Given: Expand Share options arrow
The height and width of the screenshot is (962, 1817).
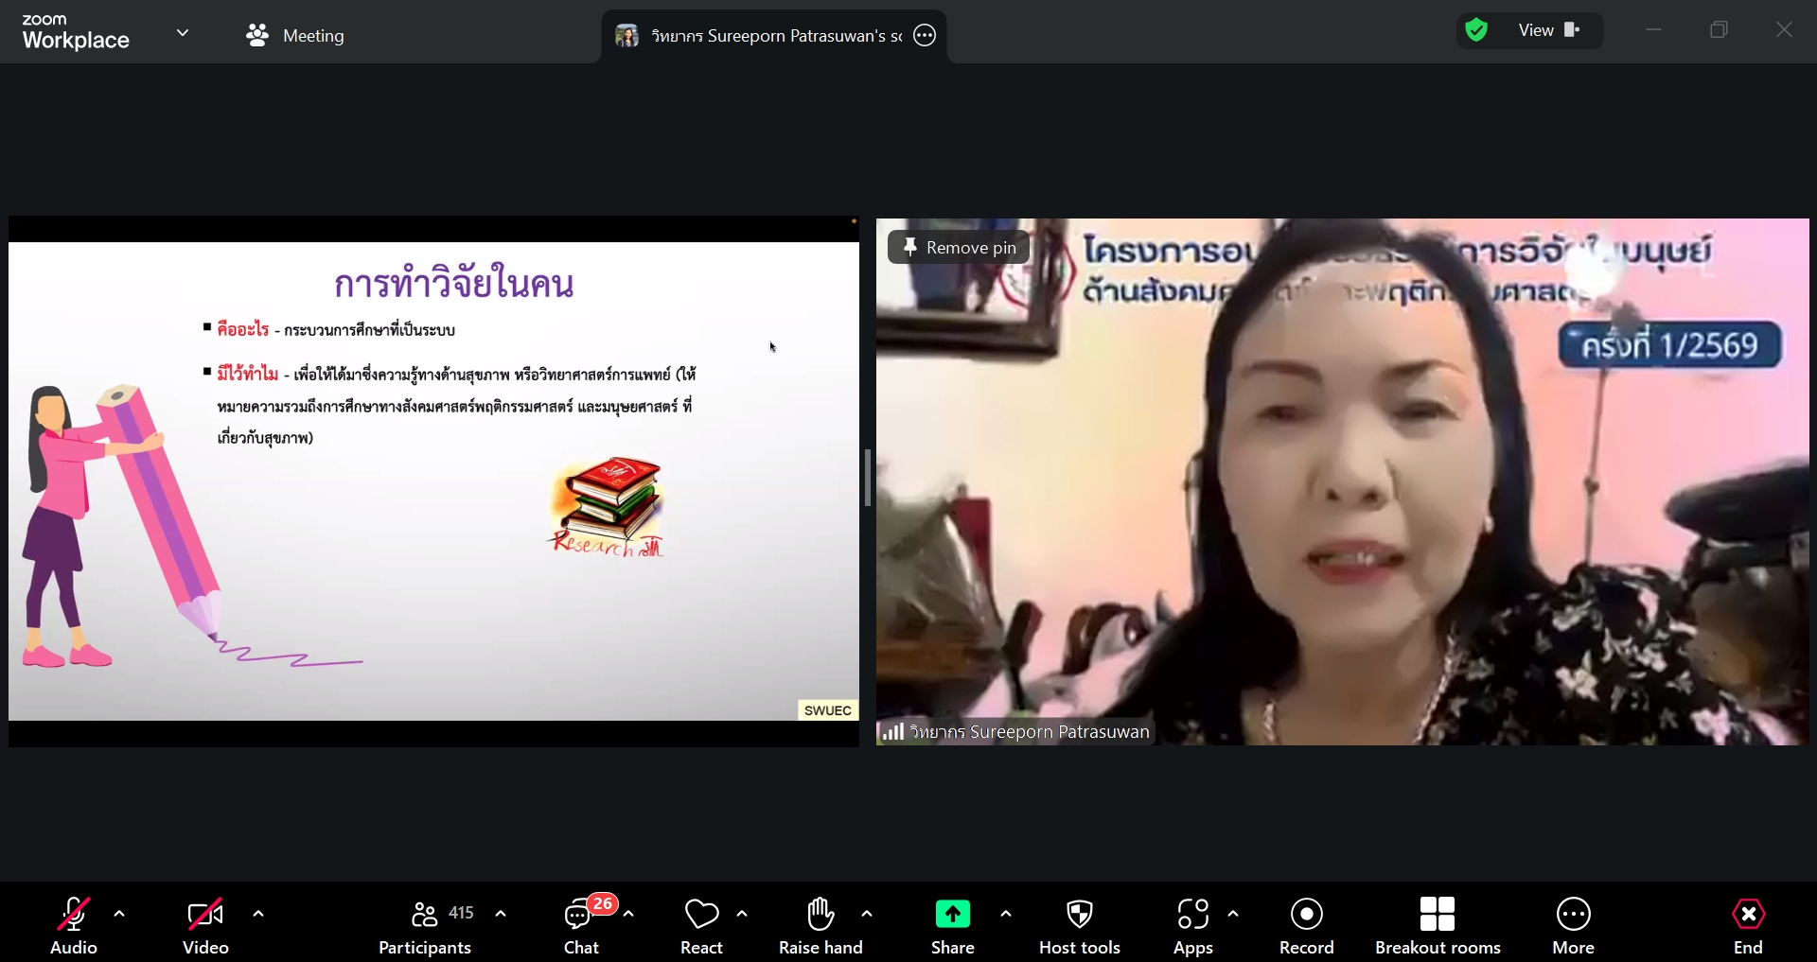Looking at the screenshot, I should tap(1006, 914).
